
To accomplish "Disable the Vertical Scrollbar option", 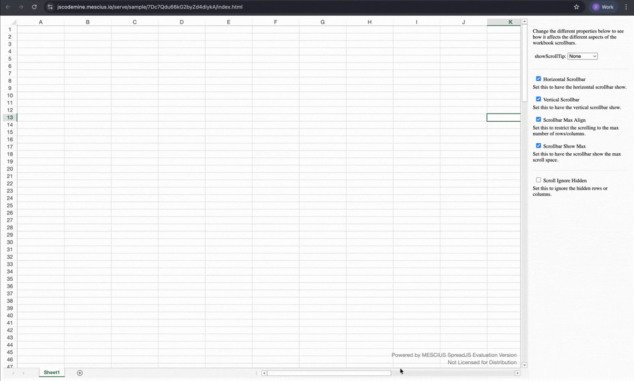I will pos(538,99).
